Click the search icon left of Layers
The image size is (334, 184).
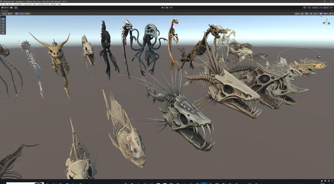[309, 7]
